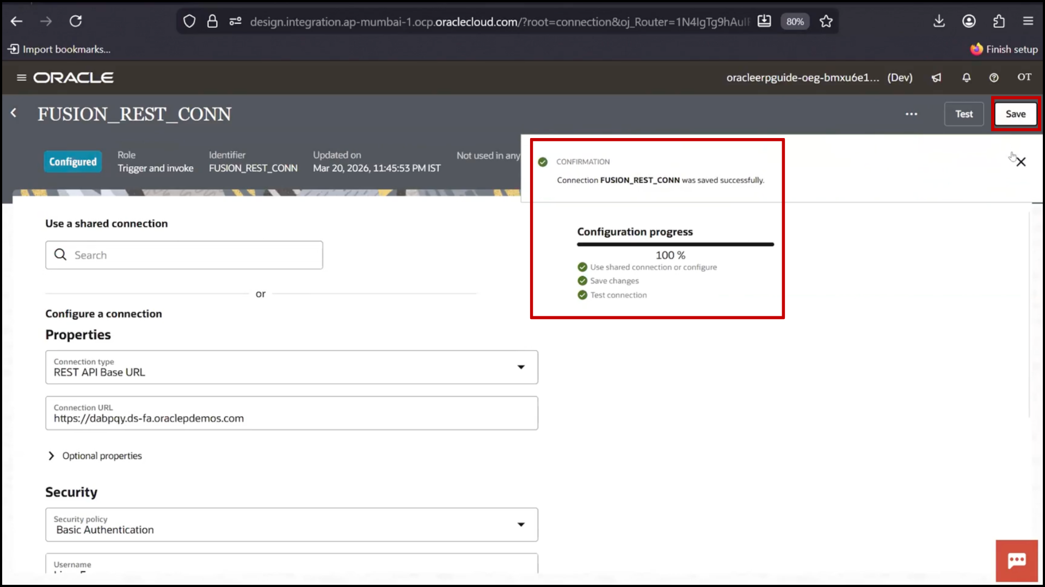Reload the page with the refresh icon
Image resolution: width=1045 pixels, height=587 pixels.
tap(76, 21)
